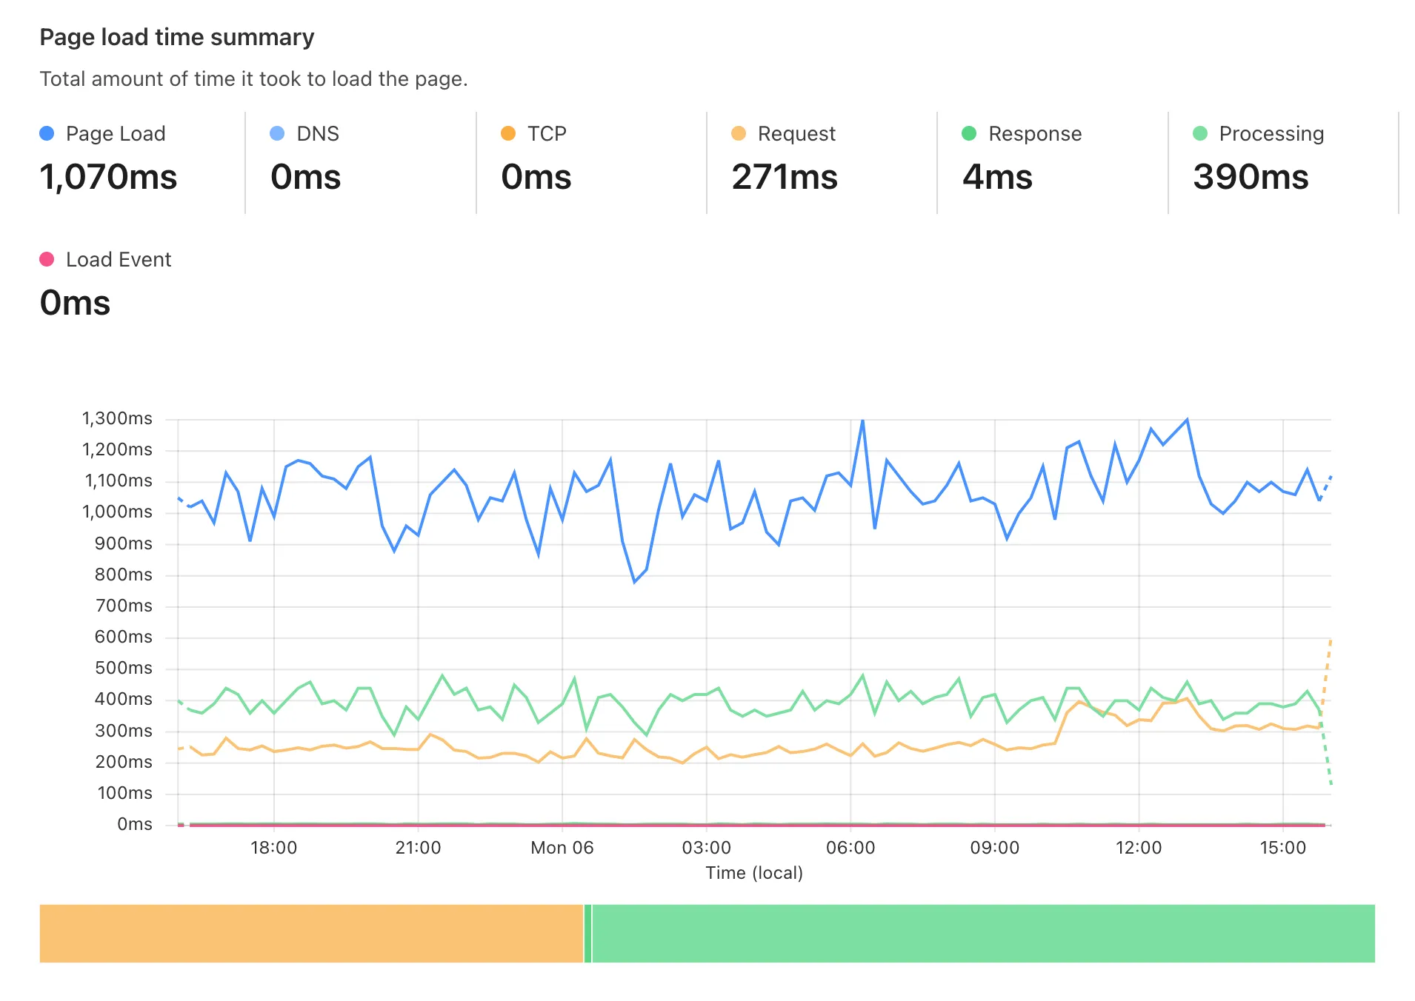
Task: Click the light blue DNS legend dot
Action: tap(277, 133)
